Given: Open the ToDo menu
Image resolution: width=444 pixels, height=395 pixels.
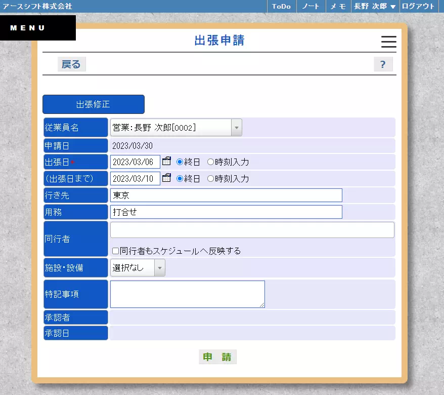Looking at the screenshot, I should point(281,7).
